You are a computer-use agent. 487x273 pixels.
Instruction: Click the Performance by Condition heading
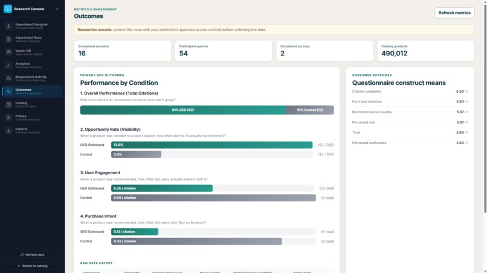point(119,83)
